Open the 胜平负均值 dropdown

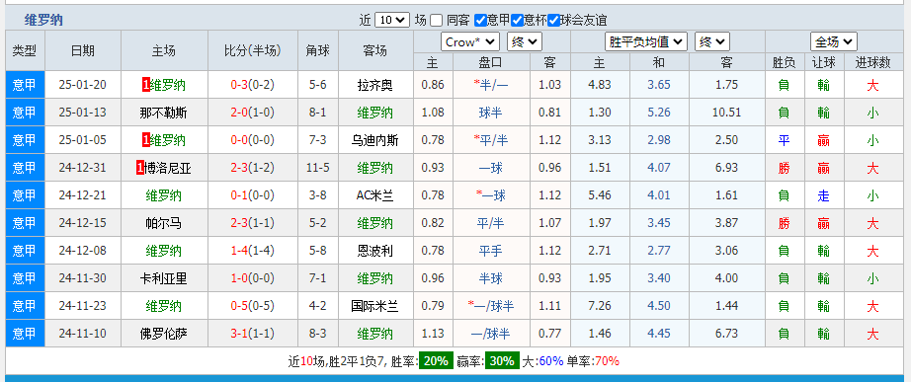646,41
